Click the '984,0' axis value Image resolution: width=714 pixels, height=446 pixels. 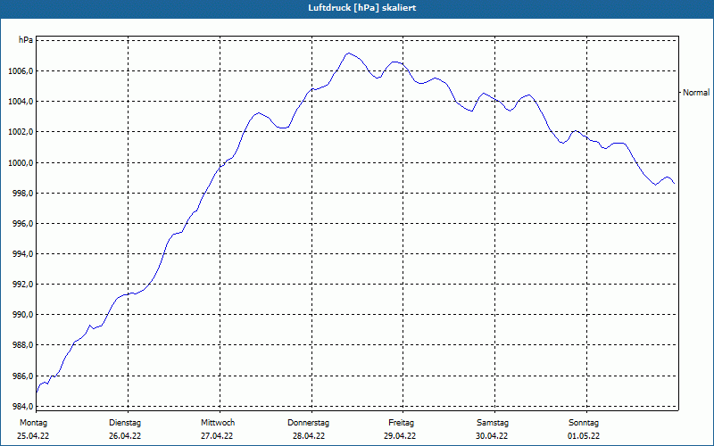point(23,406)
